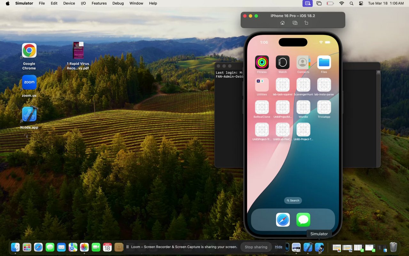Viewport: 409px width, 256px height.
Task: Open FaceTime from the Mac Dock
Action: point(96,247)
